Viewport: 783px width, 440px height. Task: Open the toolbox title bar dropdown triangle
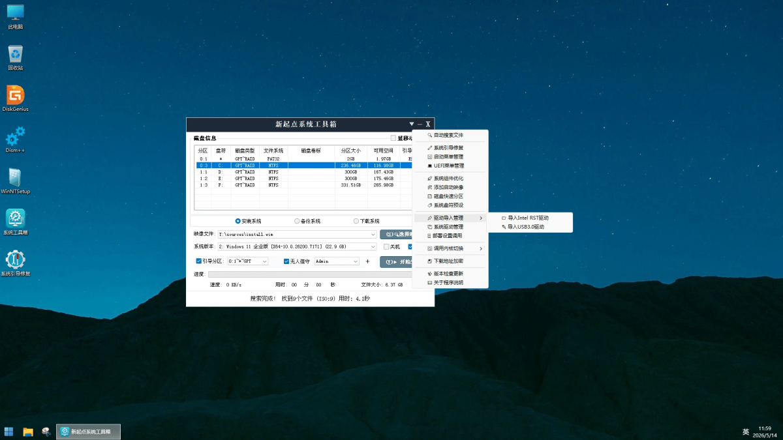(x=411, y=124)
